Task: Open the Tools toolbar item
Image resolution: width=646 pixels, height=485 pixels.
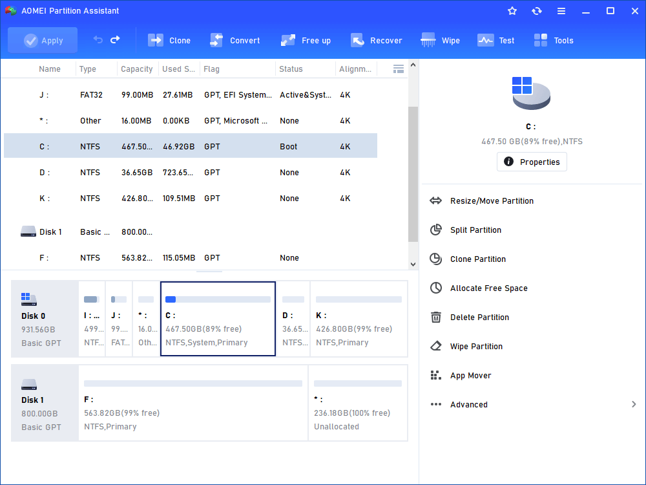Action: [x=554, y=40]
